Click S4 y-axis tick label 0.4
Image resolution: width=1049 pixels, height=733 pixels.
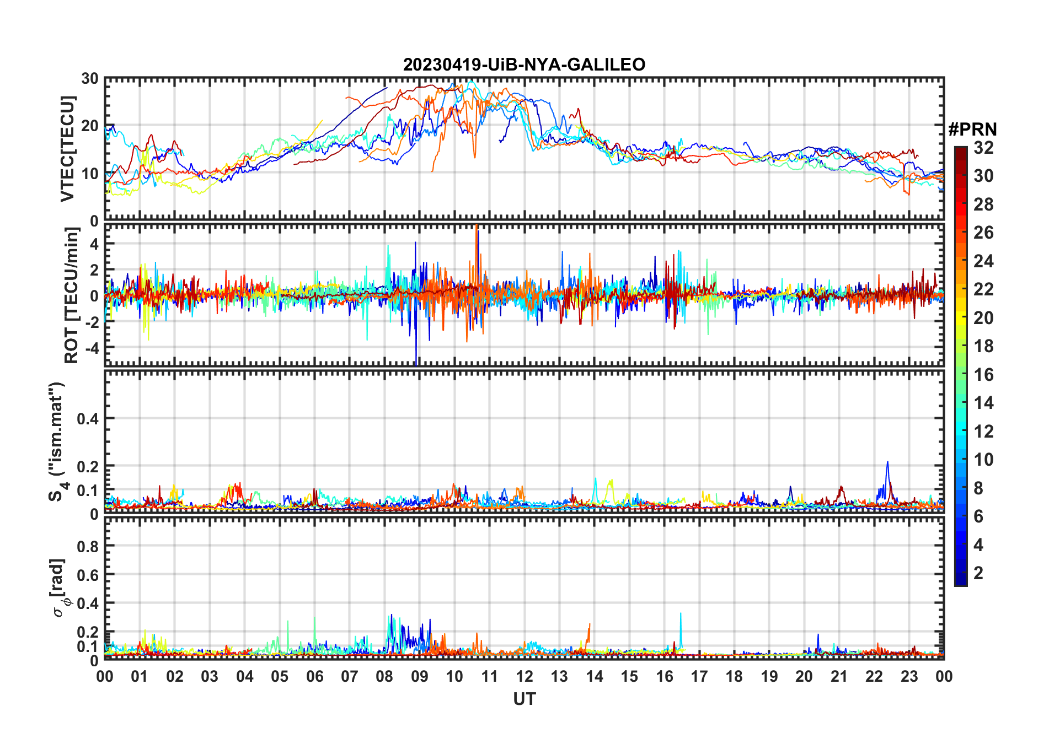(88, 419)
